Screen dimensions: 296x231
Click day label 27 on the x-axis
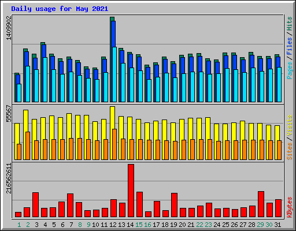pyautogui.click(x=243, y=225)
